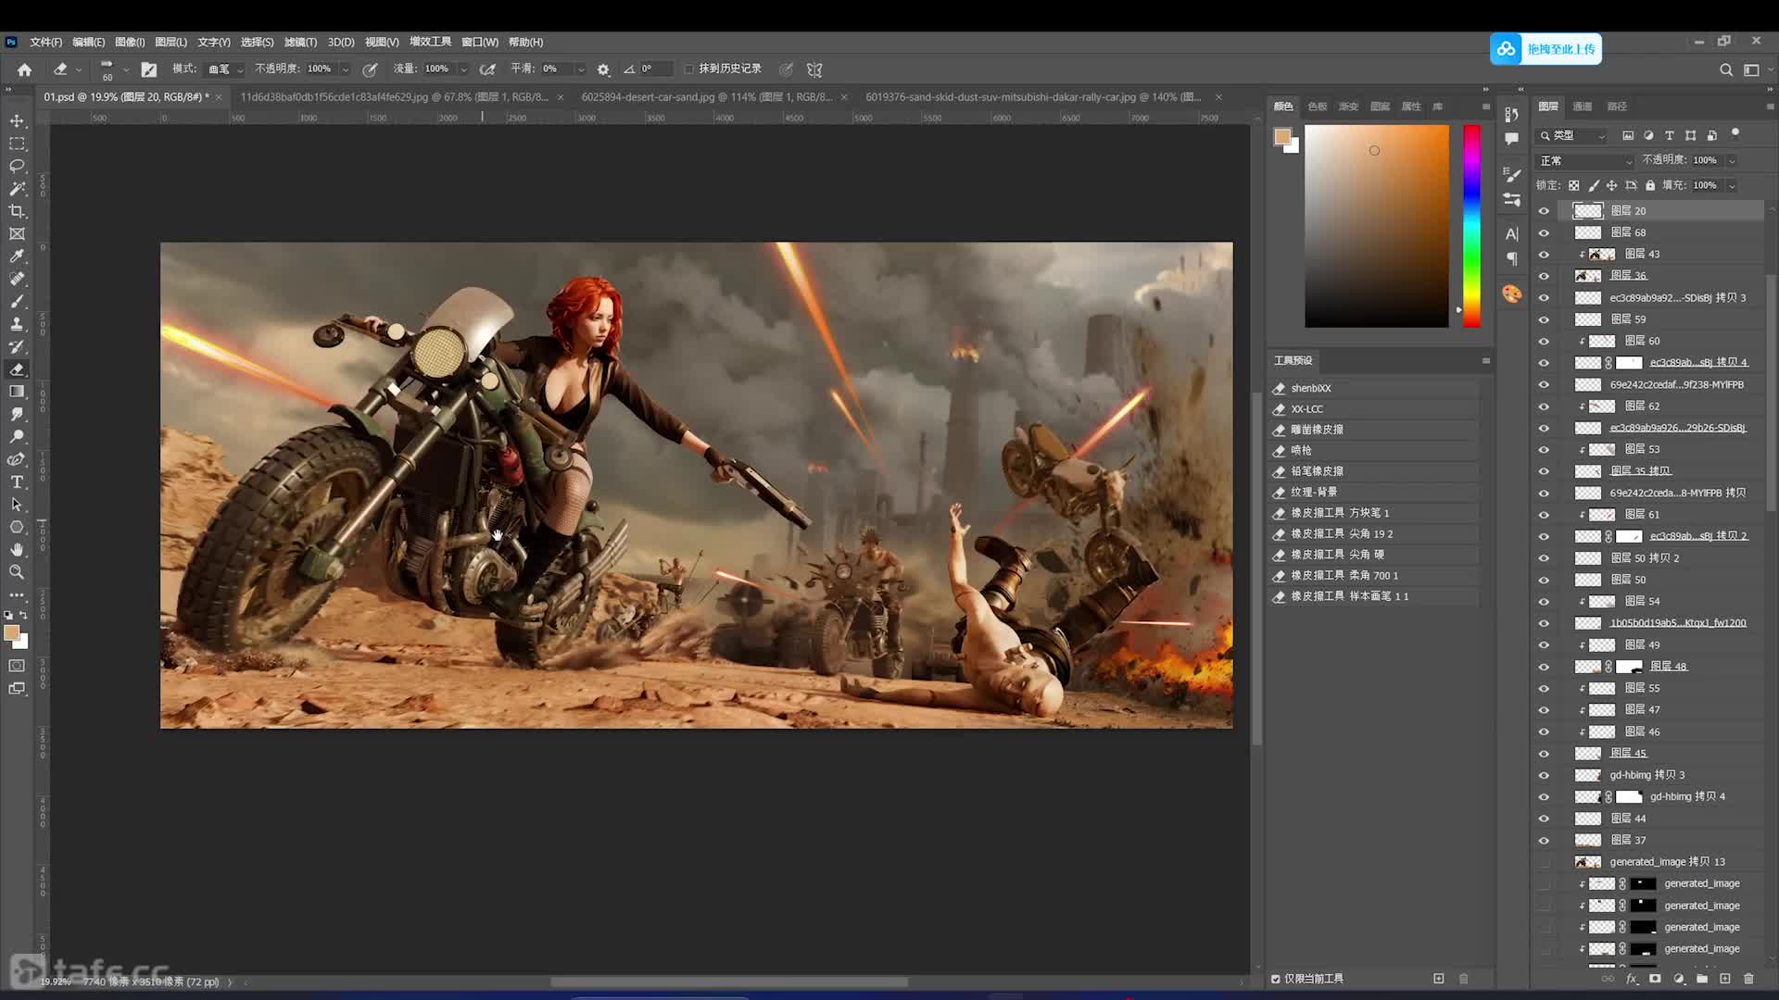Viewport: 1779px width, 1000px height.
Task: Click the layer effects fx icon
Action: click(x=1632, y=979)
